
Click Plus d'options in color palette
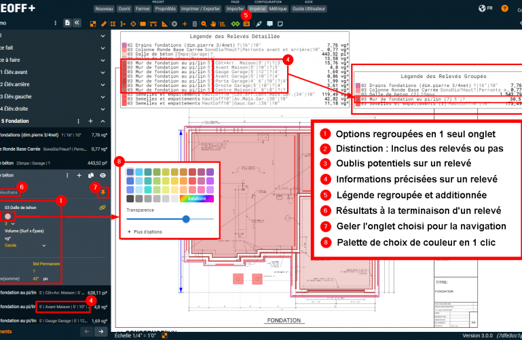pyautogui.click(x=145, y=232)
